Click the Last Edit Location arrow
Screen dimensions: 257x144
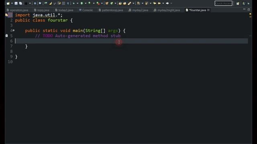155,3
